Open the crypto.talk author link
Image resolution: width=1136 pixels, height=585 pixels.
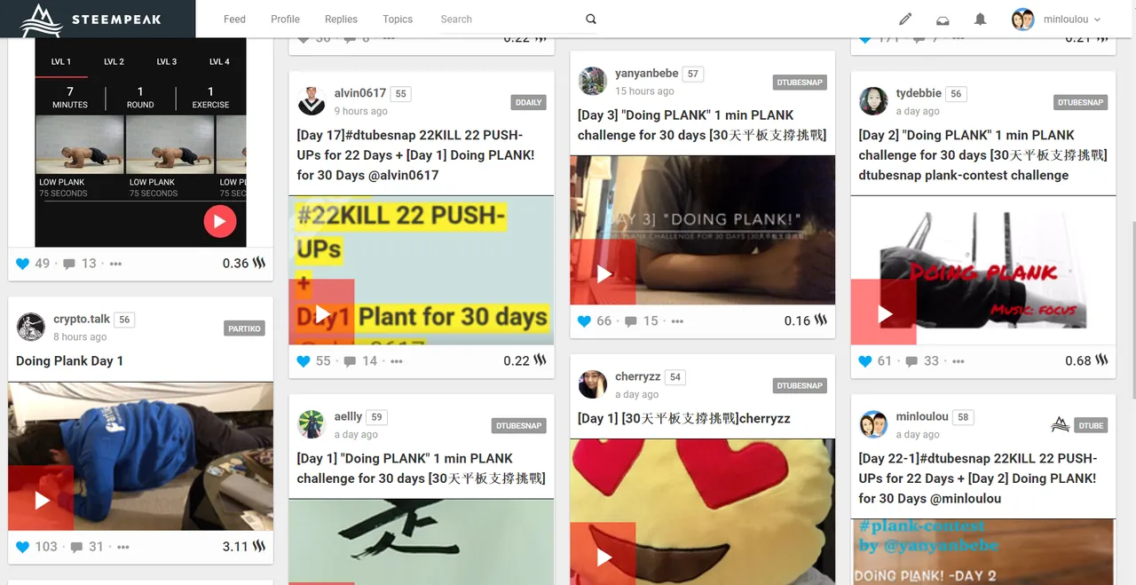click(82, 319)
